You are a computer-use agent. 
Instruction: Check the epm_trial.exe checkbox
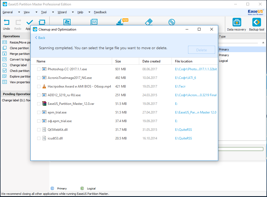[39, 112]
